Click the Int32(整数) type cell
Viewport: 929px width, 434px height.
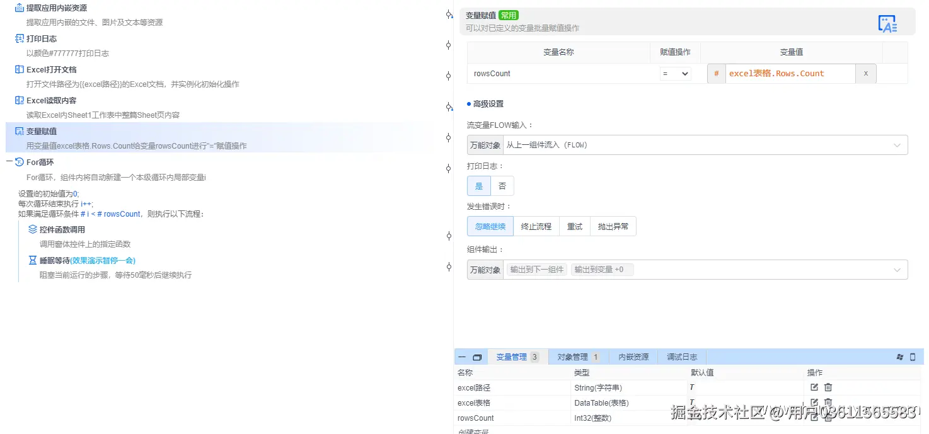coord(593,418)
